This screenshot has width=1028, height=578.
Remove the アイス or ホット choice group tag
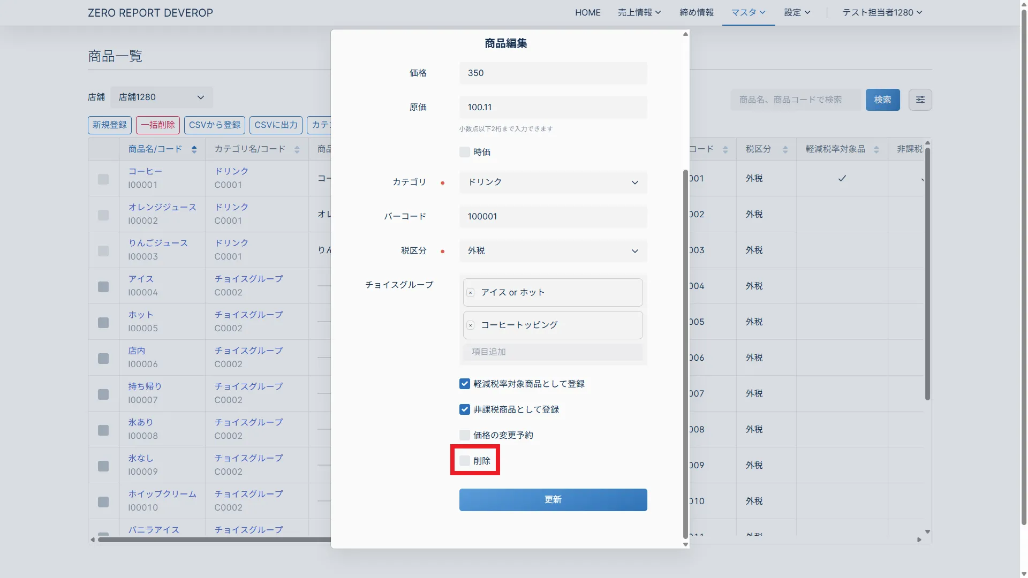tap(471, 293)
